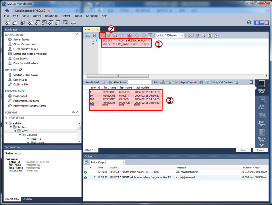Toggle wrap cell content
272x205 pixels.
(x=237, y=82)
